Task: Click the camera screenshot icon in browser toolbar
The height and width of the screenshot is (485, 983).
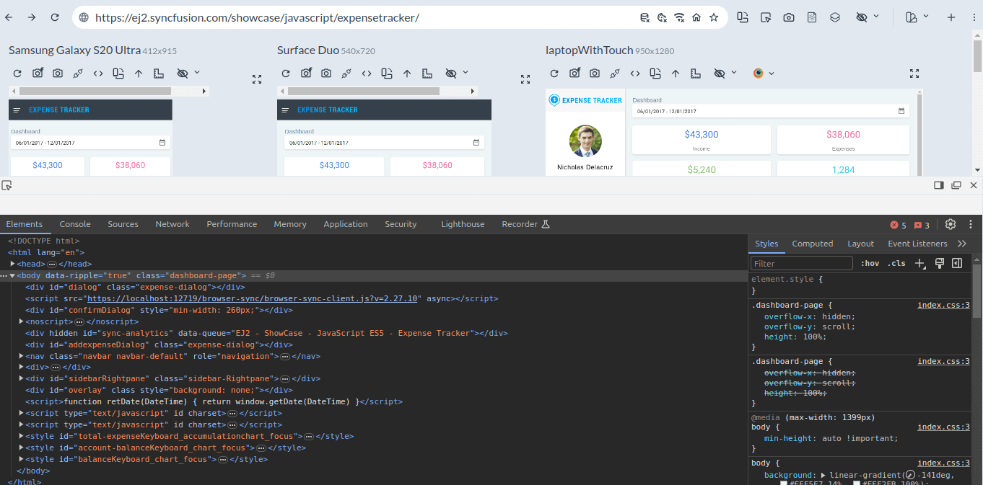Action: 789,17
